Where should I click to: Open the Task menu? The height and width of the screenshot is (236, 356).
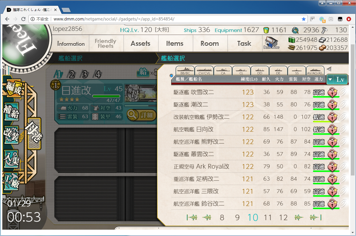point(245,44)
